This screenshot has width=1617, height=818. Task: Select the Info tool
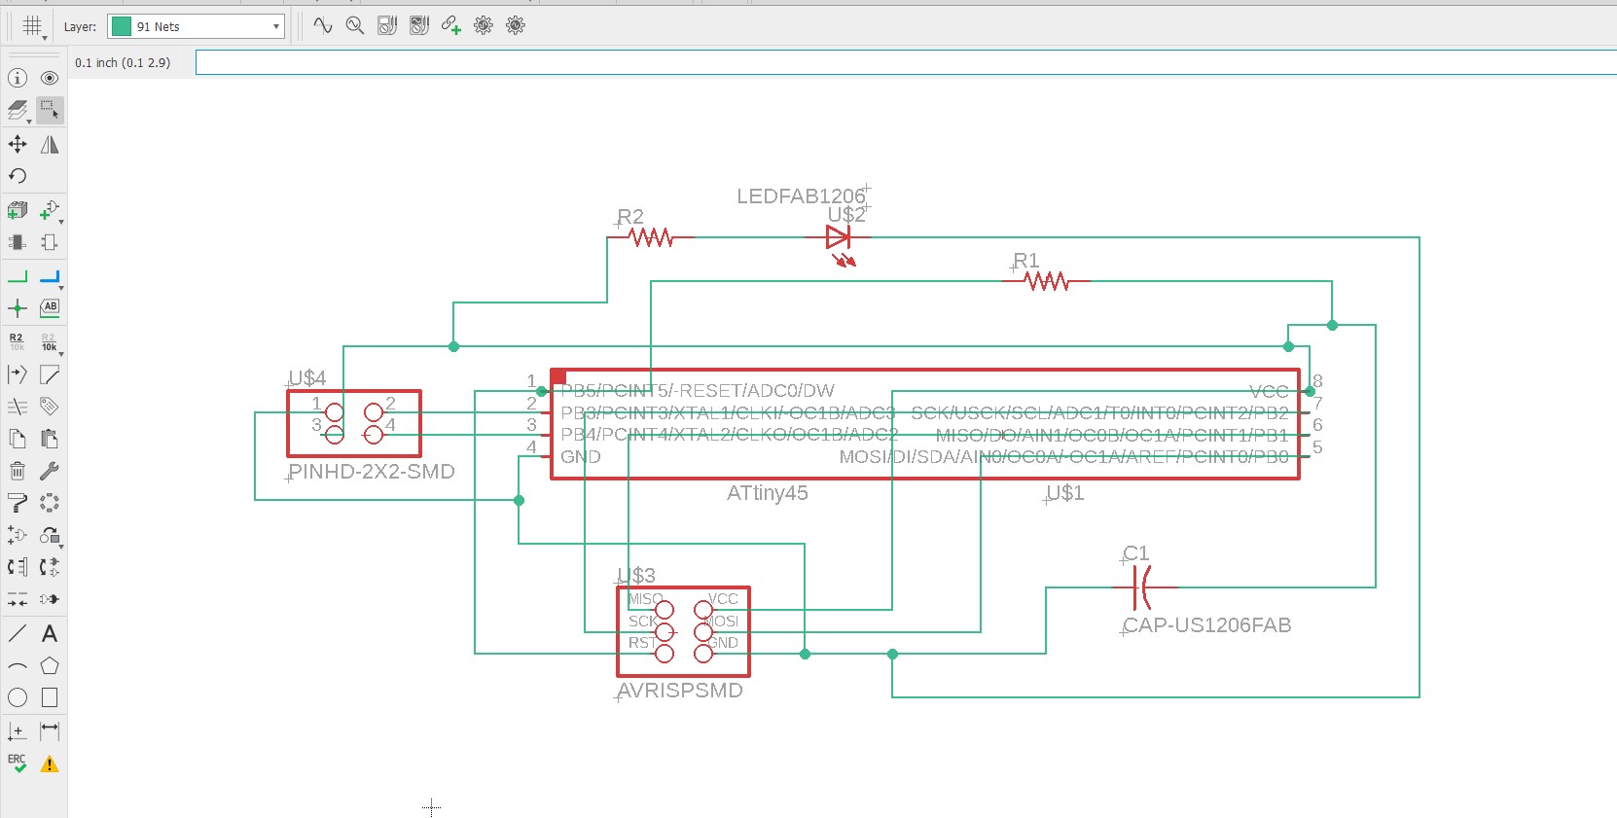tap(18, 78)
